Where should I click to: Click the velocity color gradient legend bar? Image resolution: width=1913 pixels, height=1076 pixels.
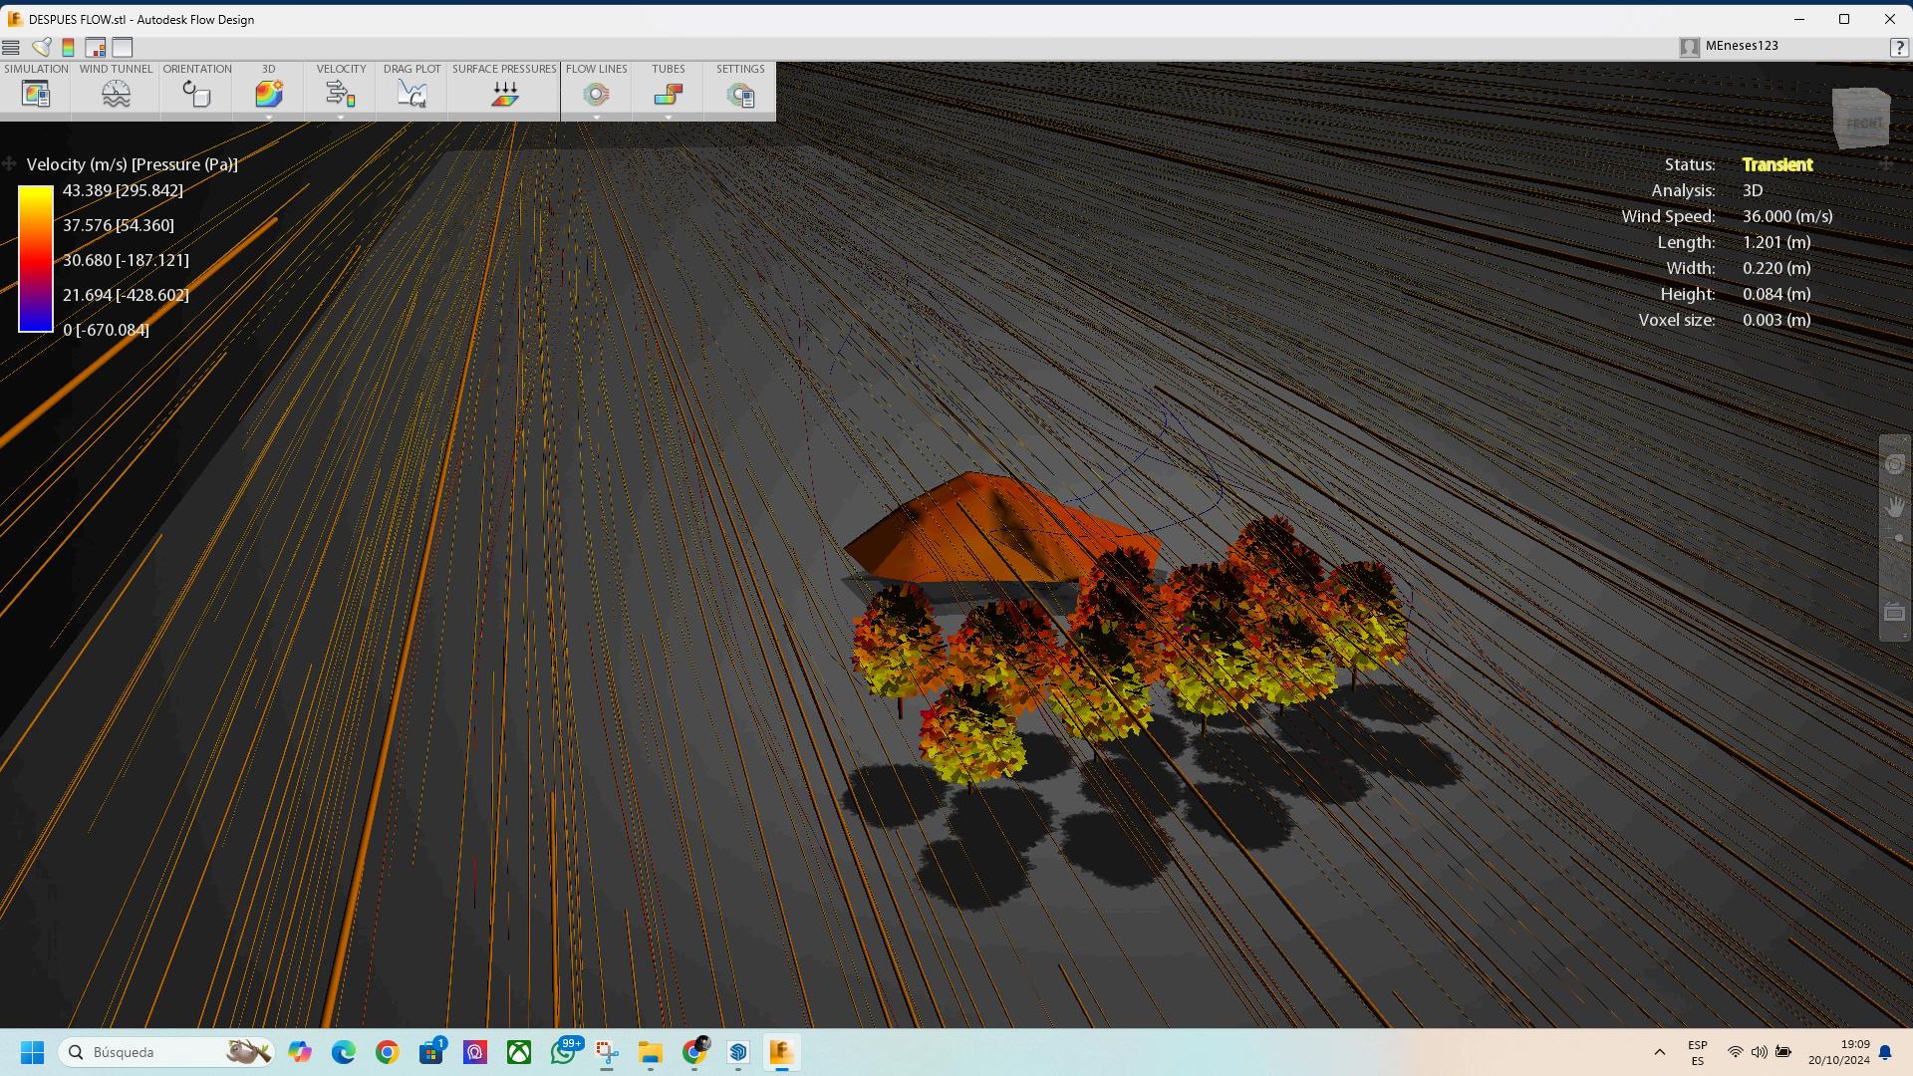(x=36, y=259)
